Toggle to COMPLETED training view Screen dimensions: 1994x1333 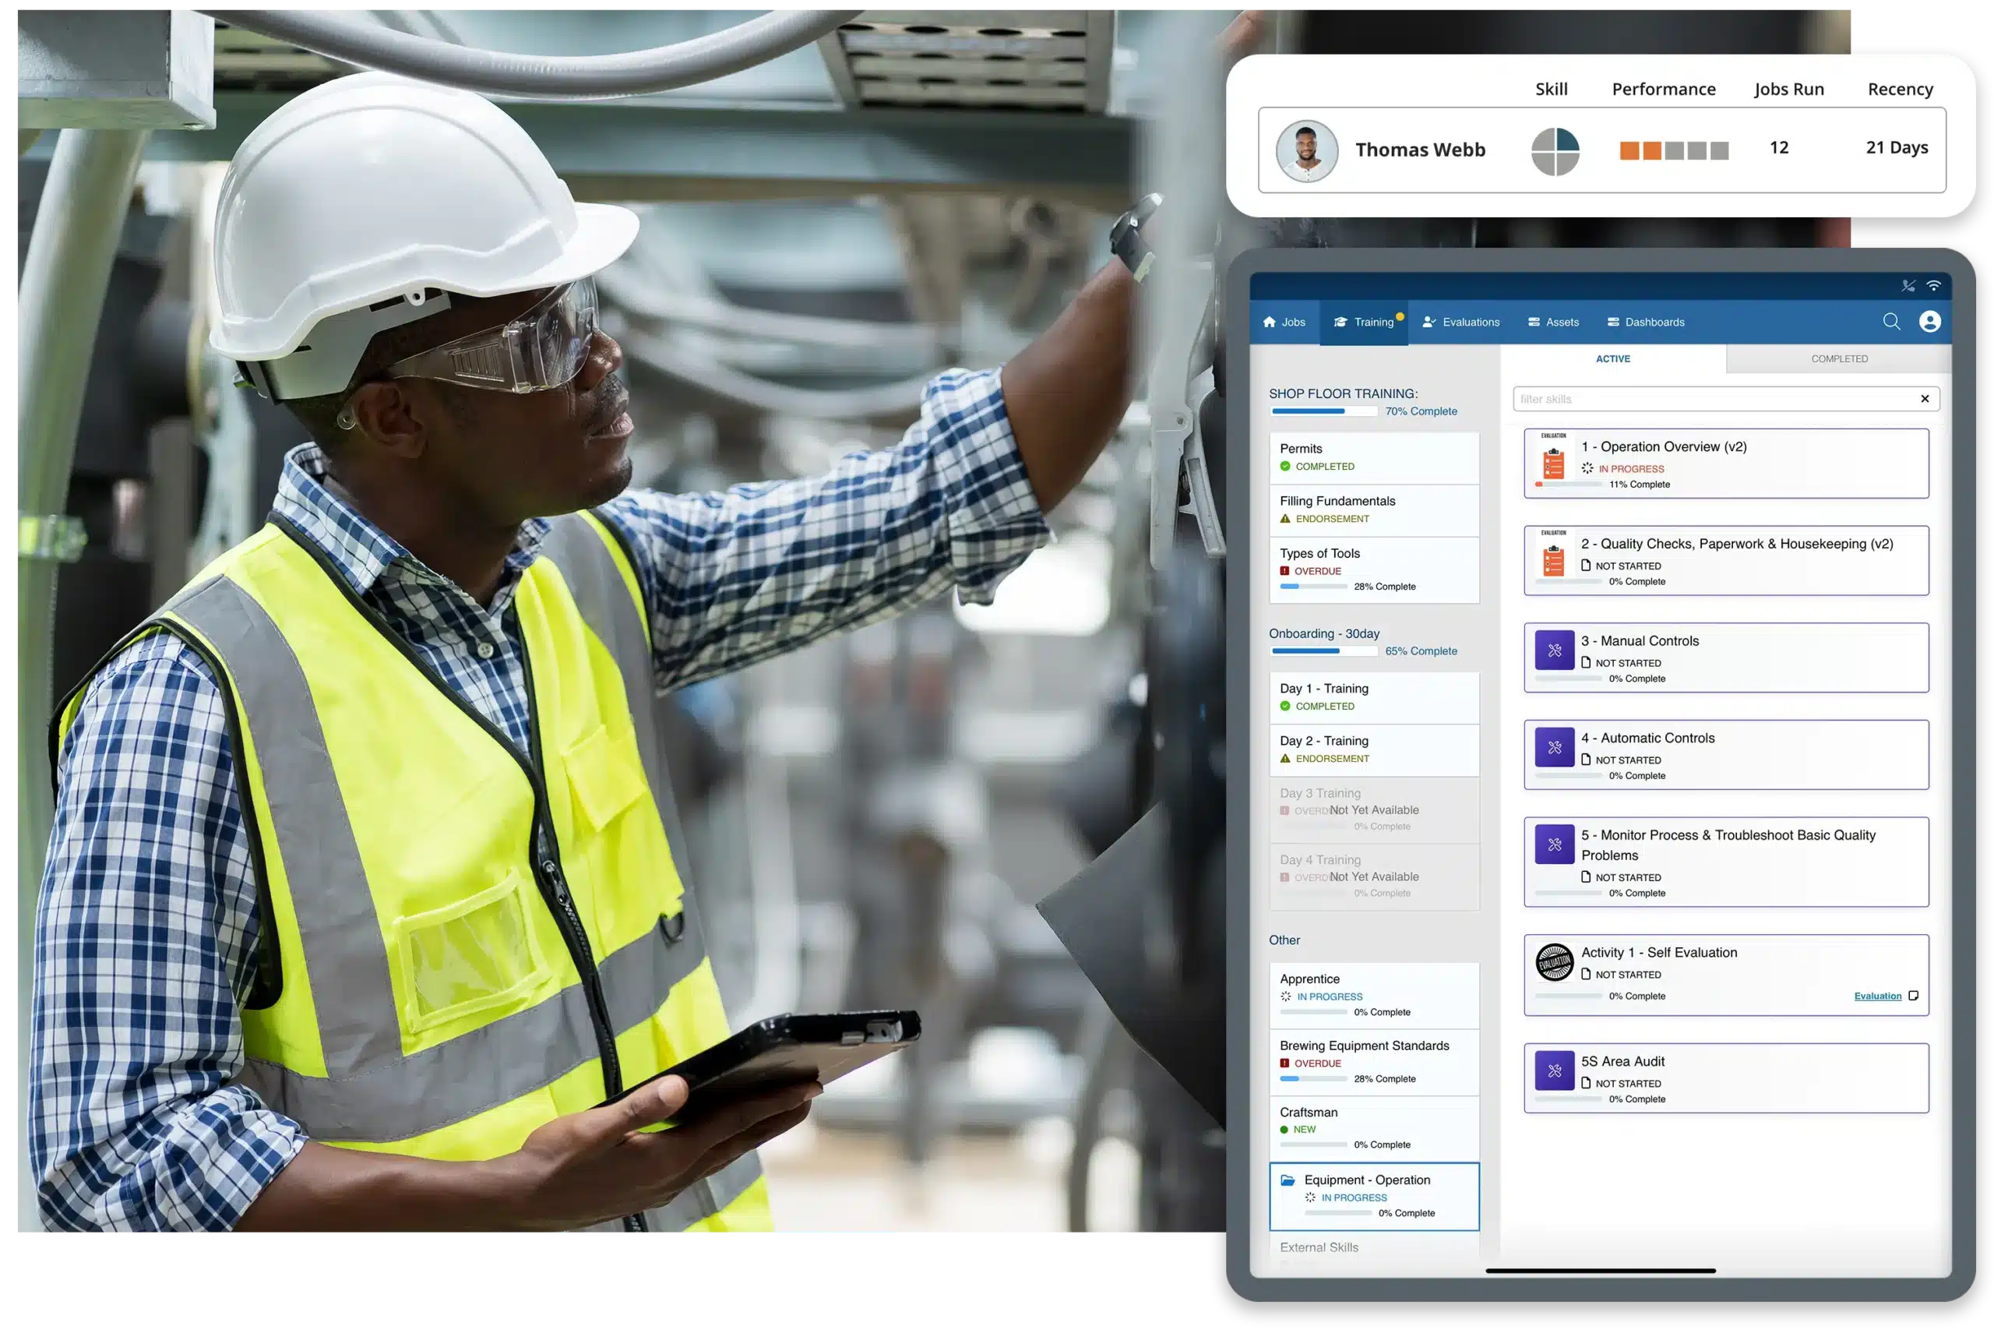point(1839,358)
